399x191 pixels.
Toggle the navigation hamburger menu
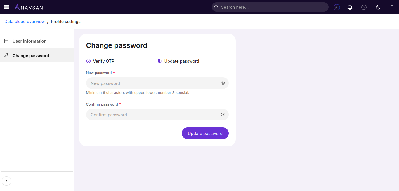click(x=6, y=7)
